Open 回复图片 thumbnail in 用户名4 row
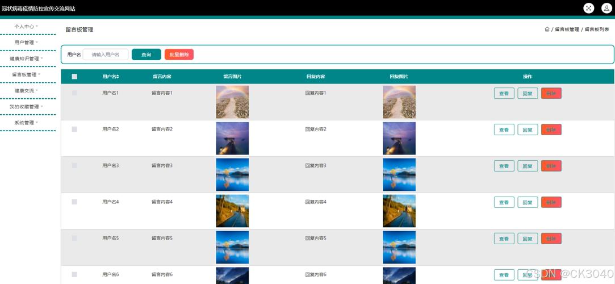This screenshot has height=284, width=615. point(399,211)
